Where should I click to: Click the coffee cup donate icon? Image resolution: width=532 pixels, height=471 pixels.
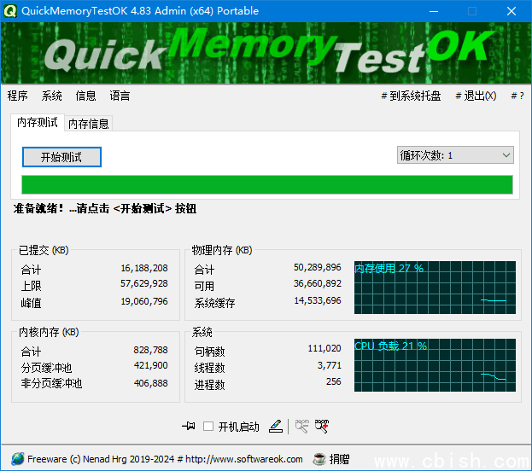pos(319,458)
